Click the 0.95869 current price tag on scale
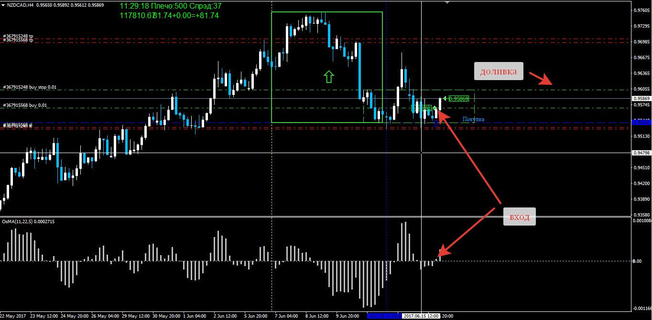Screen dimensions: 652x320 point(641,98)
